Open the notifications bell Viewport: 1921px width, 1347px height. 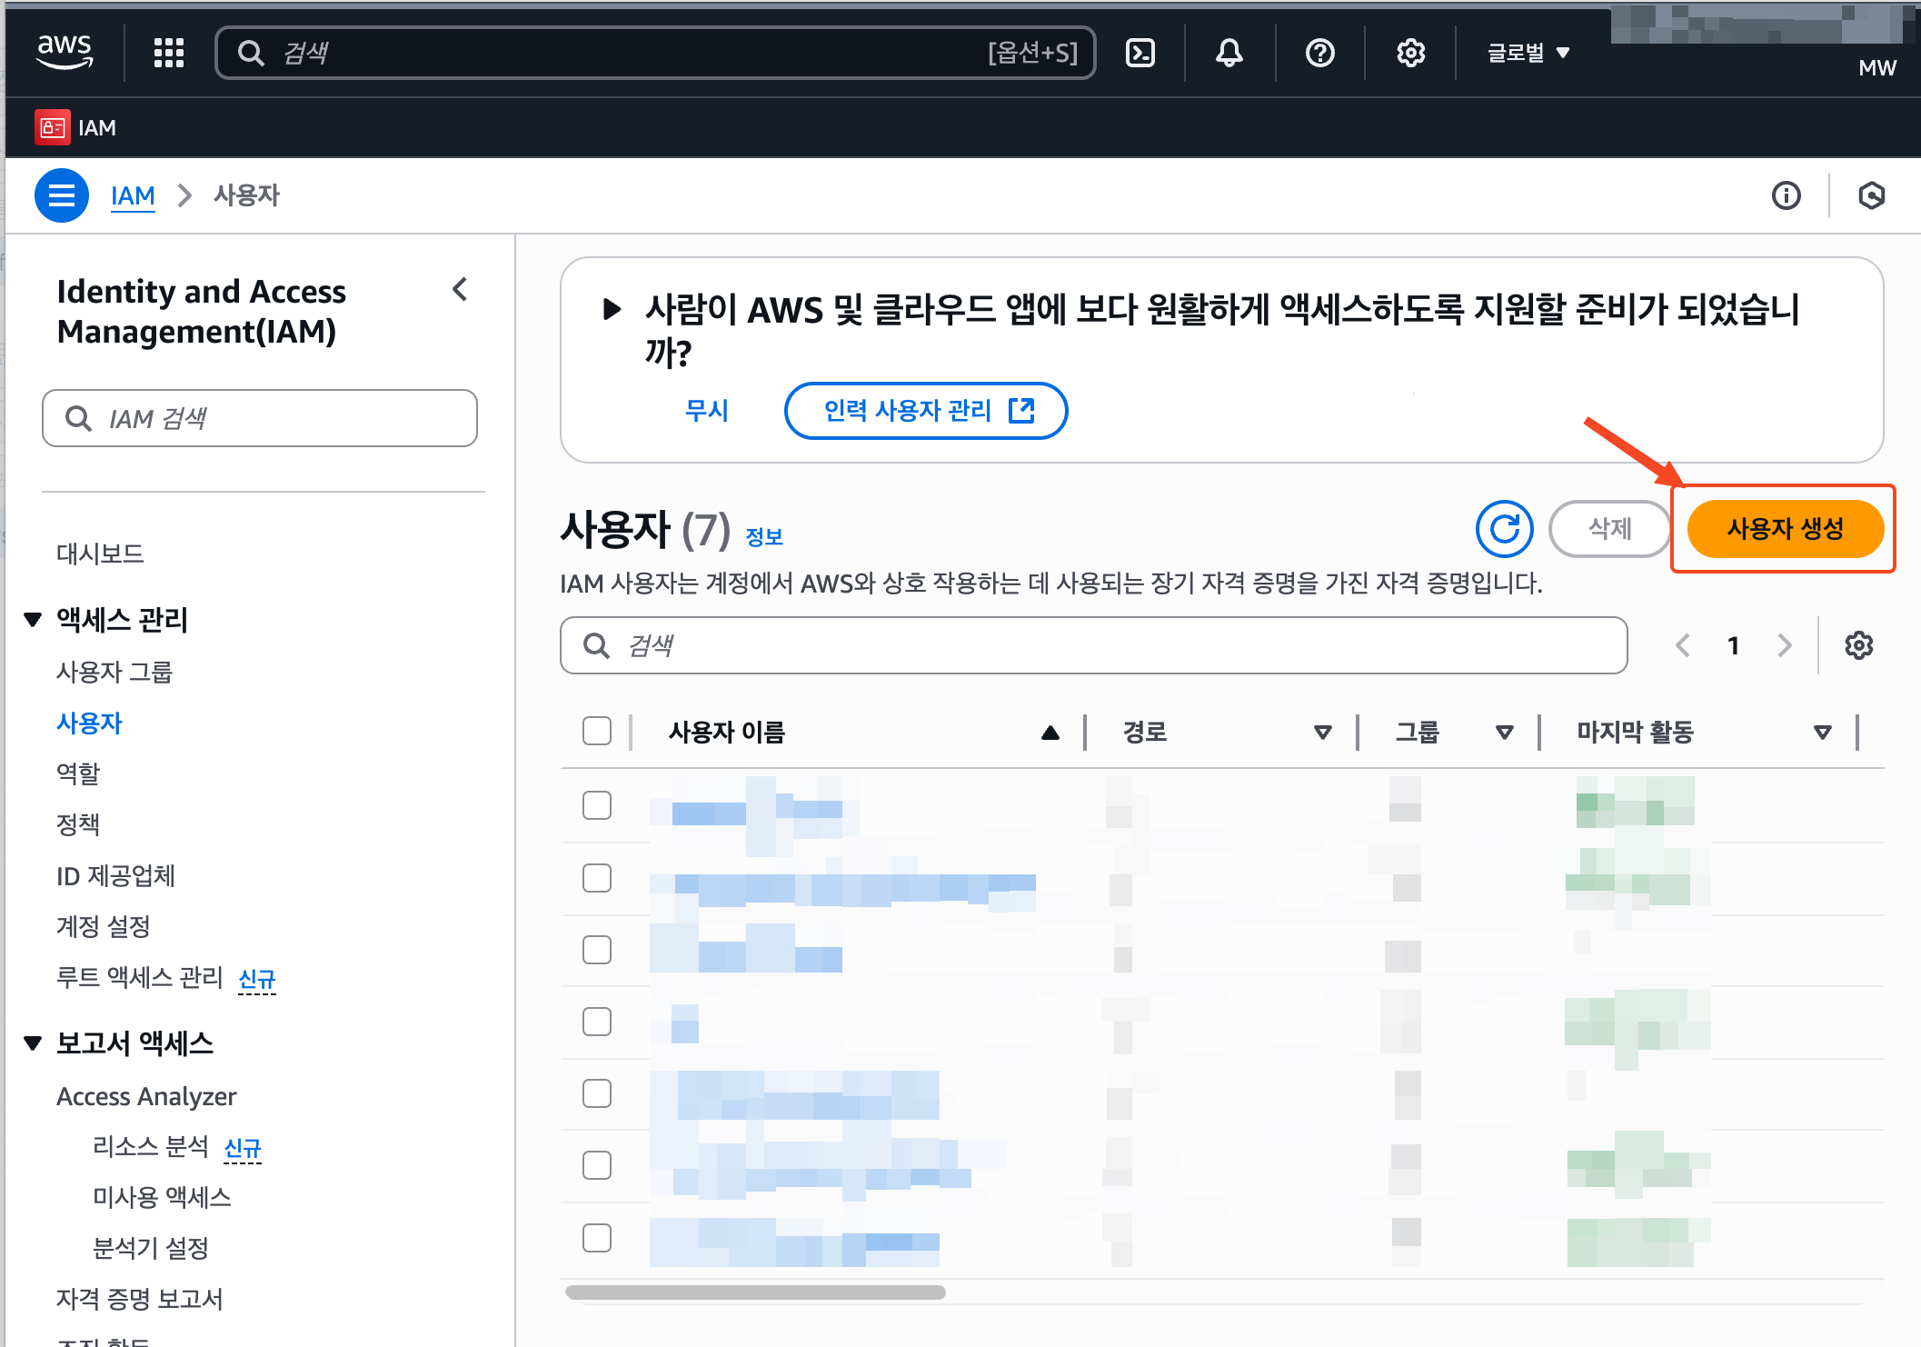click(x=1229, y=53)
